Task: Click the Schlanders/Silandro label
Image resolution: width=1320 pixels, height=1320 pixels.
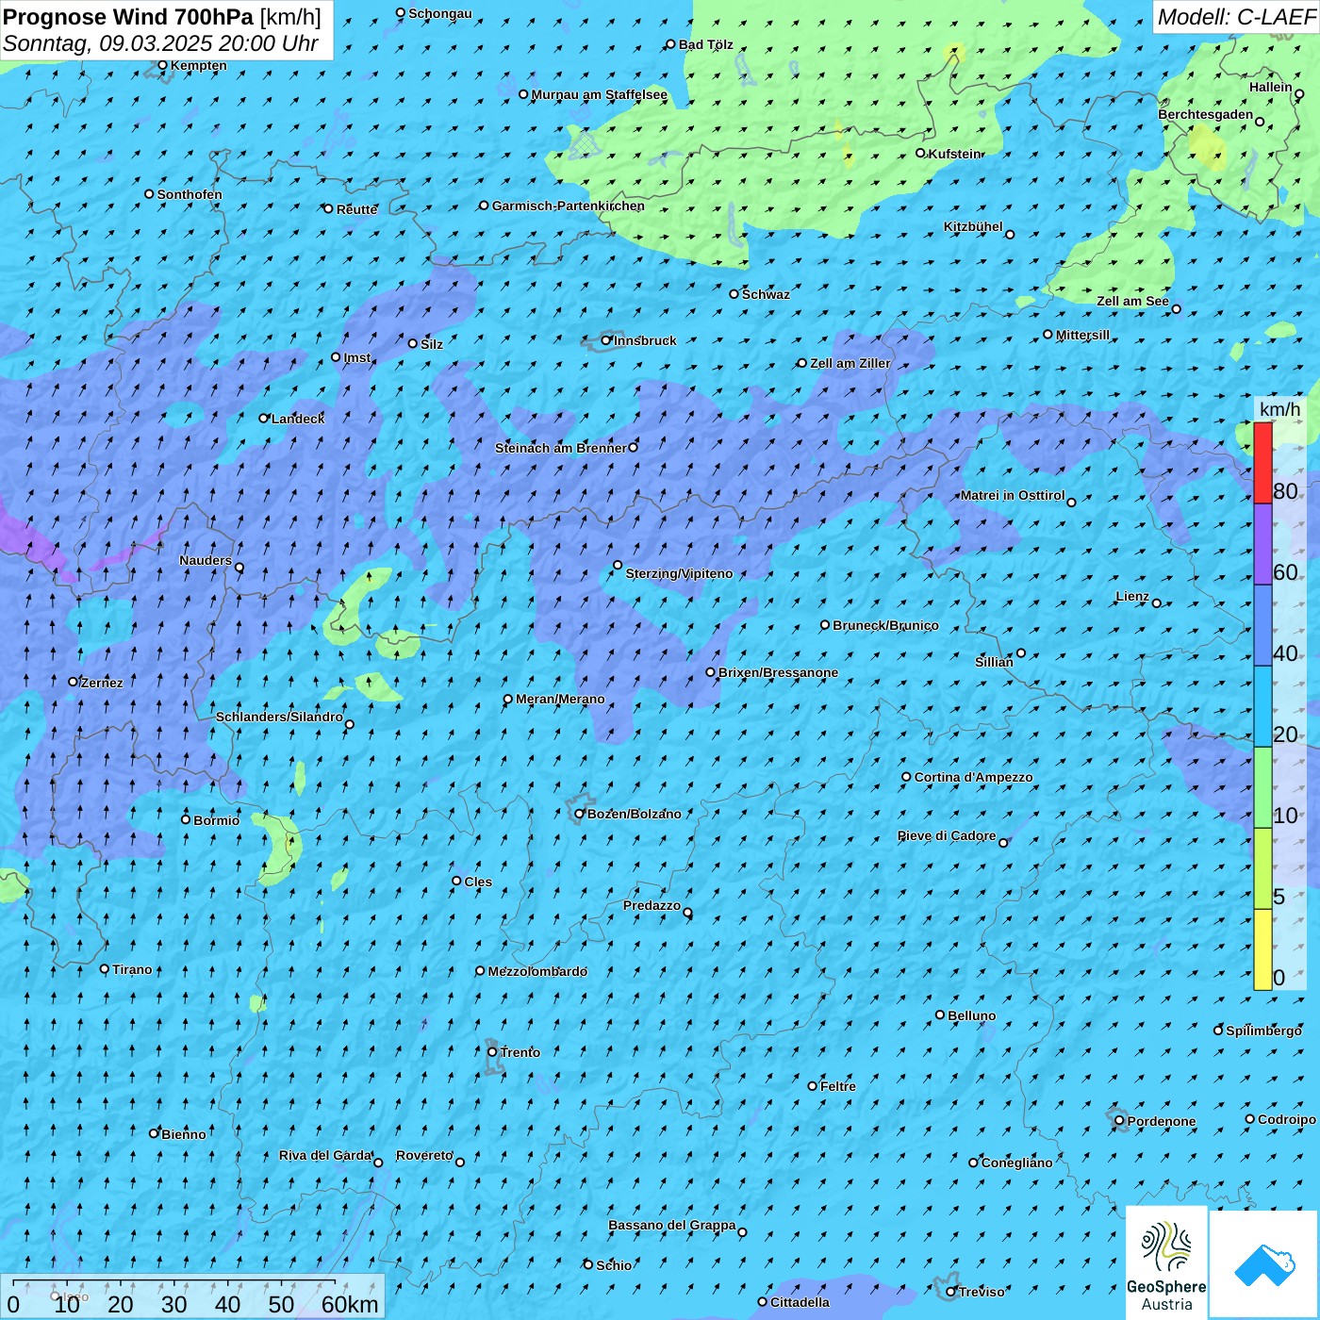Action: [x=279, y=717]
